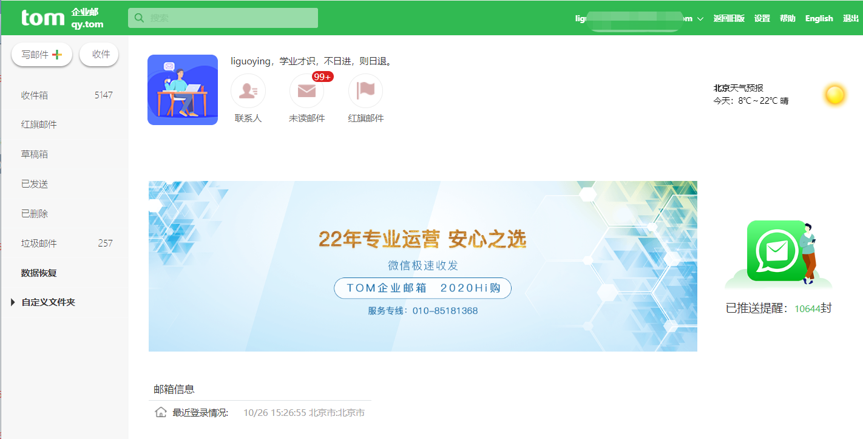Click the 99+ unread badge
Screen dimensions: 863x439
(323, 77)
